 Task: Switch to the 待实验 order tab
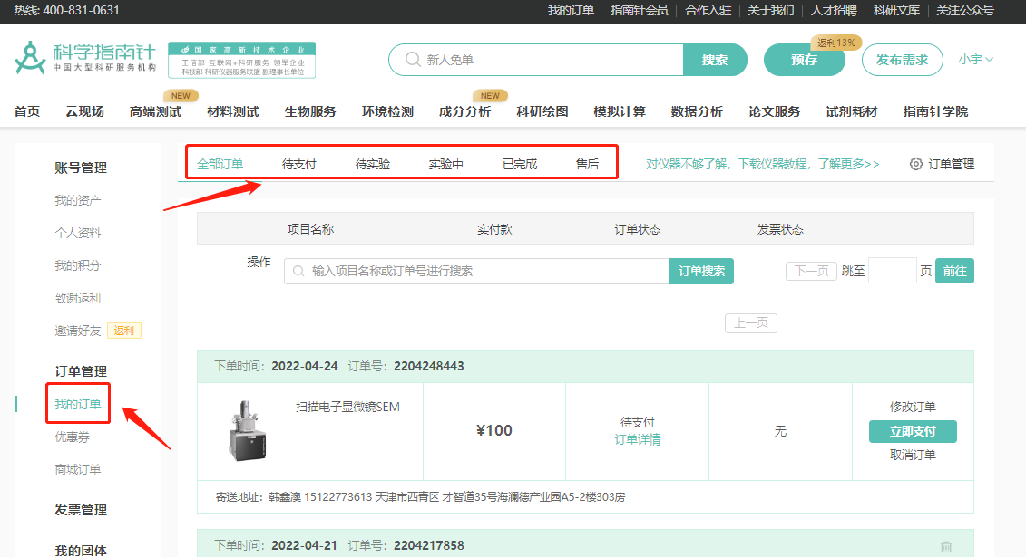pyautogui.click(x=371, y=163)
